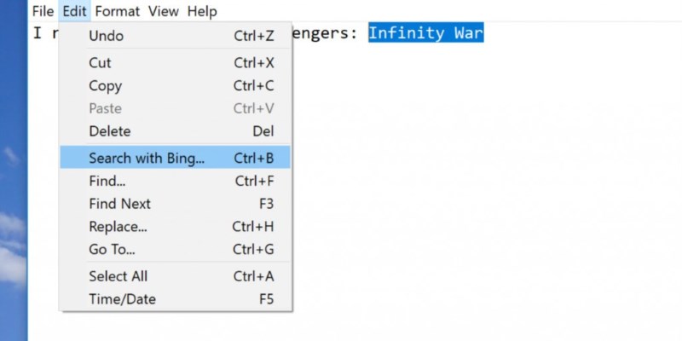The width and height of the screenshot is (682, 341).
Task: Open the Help menu
Action: 202,12
